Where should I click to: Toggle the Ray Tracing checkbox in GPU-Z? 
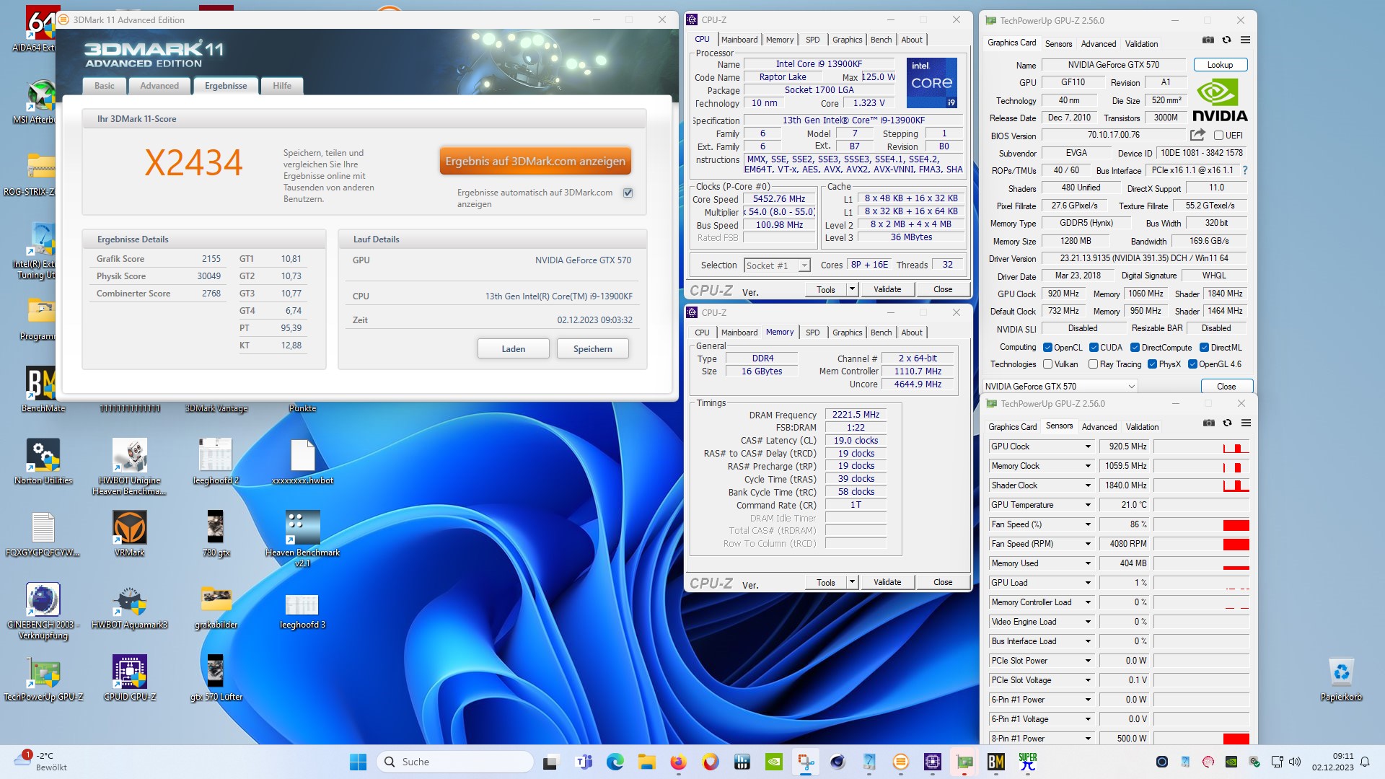(x=1093, y=364)
